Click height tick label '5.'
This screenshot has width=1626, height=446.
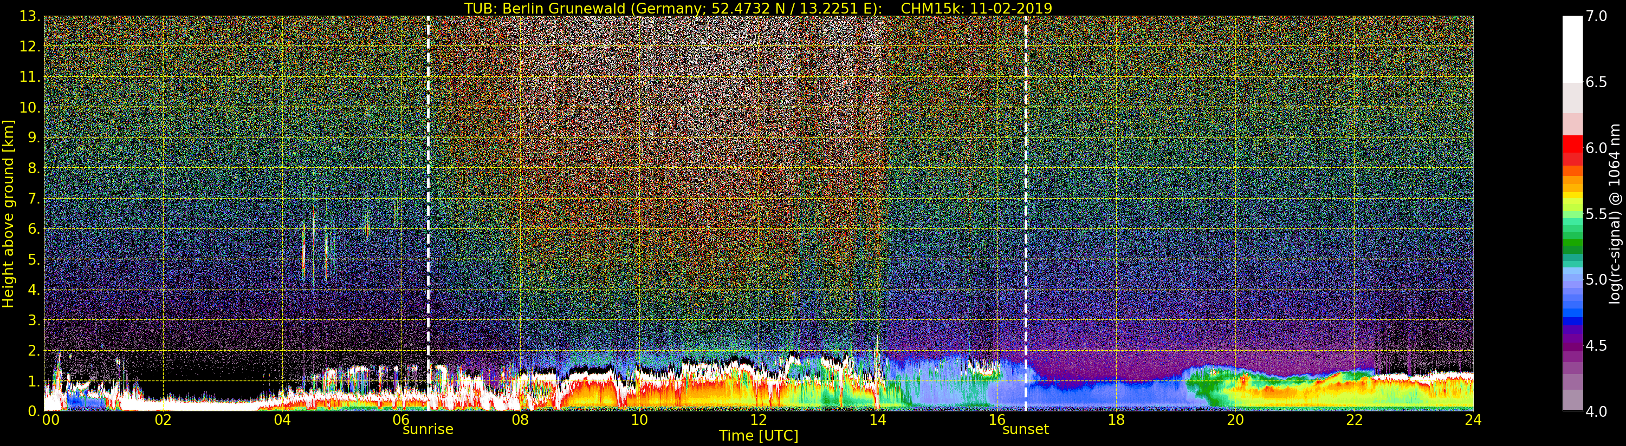(34, 259)
